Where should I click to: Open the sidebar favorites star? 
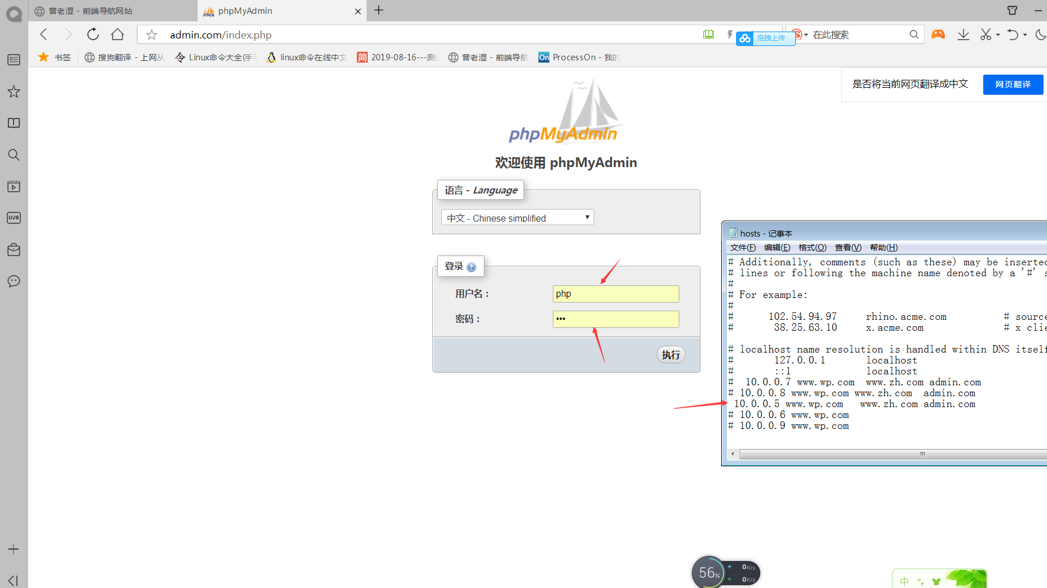pyautogui.click(x=14, y=91)
